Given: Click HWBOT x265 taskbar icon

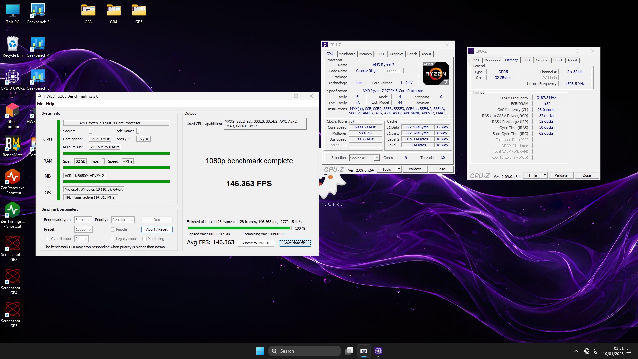Looking at the screenshot, I should tap(364, 351).
